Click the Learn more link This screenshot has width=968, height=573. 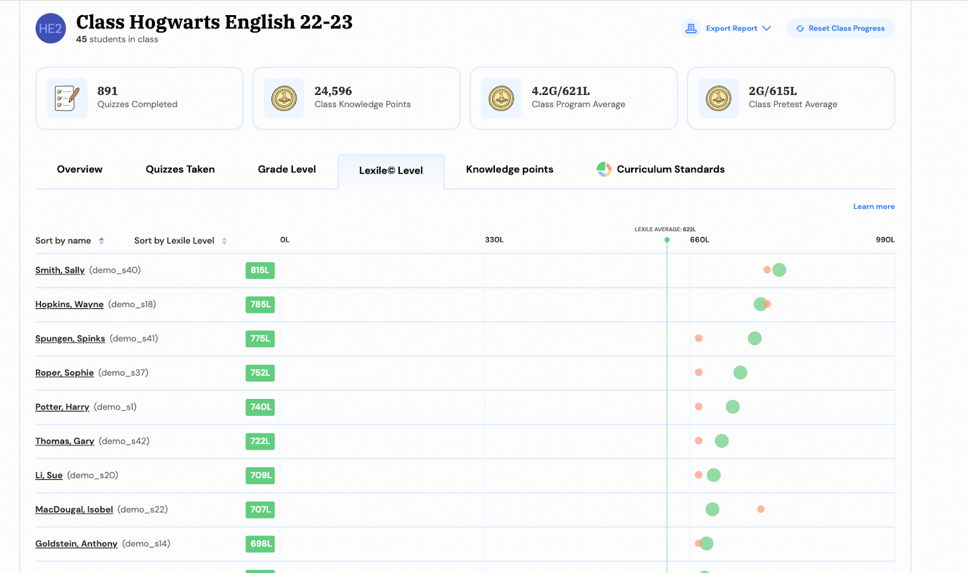pyautogui.click(x=874, y=207)
